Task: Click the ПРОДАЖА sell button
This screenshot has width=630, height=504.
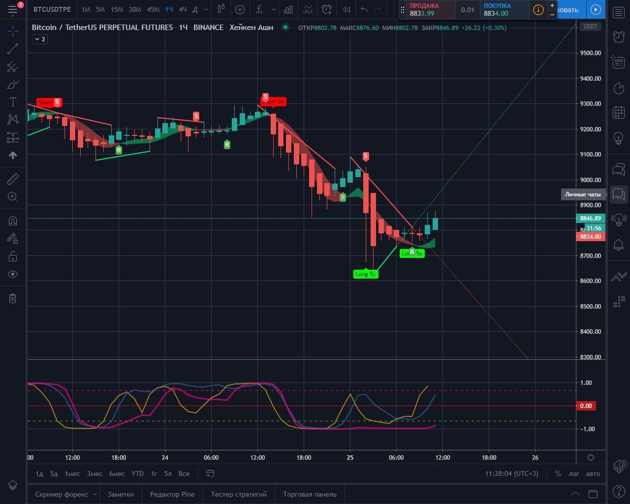Action: coord(431,9)
